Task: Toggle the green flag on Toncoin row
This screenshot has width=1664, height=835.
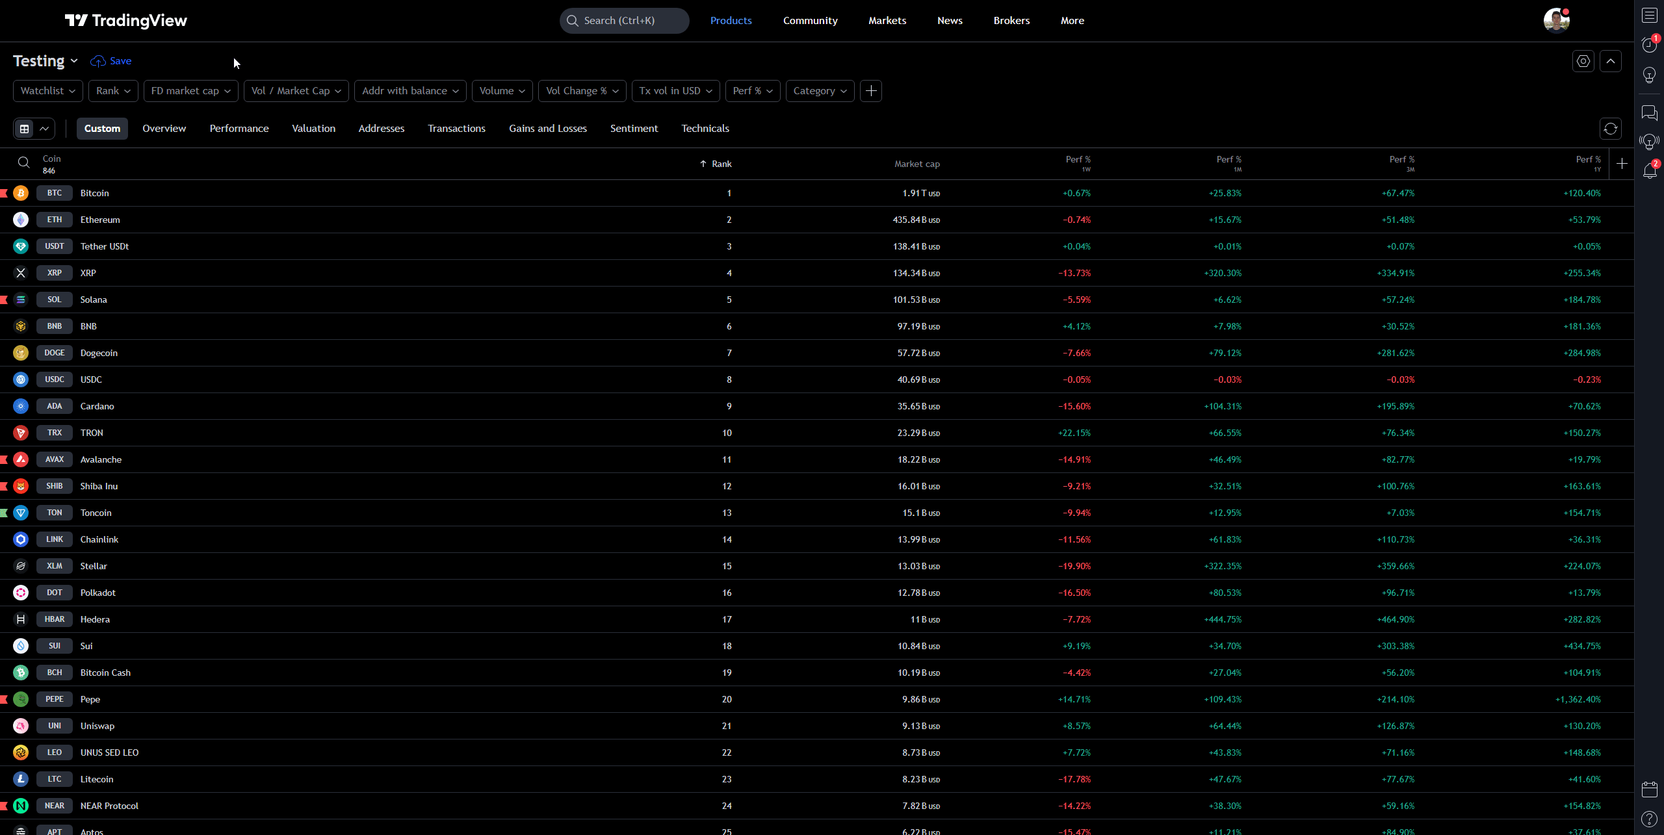Action: tap(4, 513)
